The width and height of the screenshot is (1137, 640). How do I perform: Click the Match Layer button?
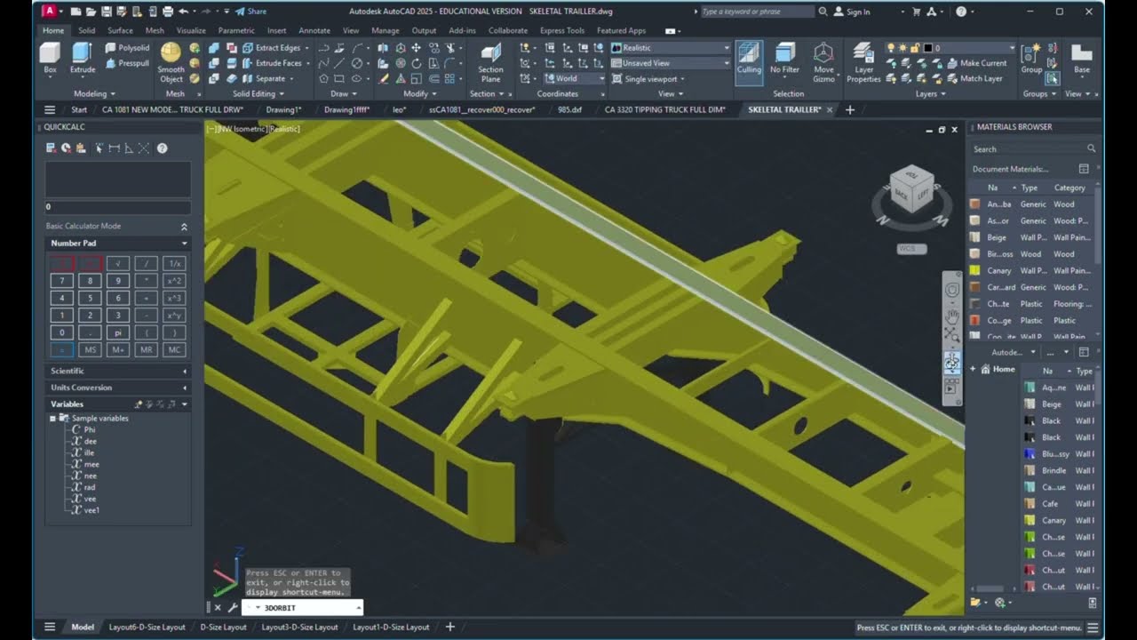974,78
